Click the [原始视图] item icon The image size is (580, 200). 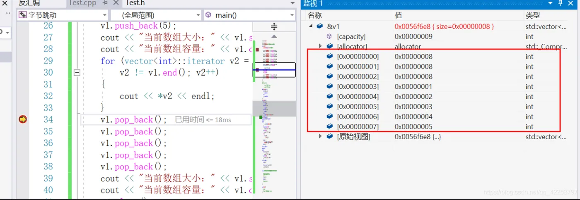330,136
